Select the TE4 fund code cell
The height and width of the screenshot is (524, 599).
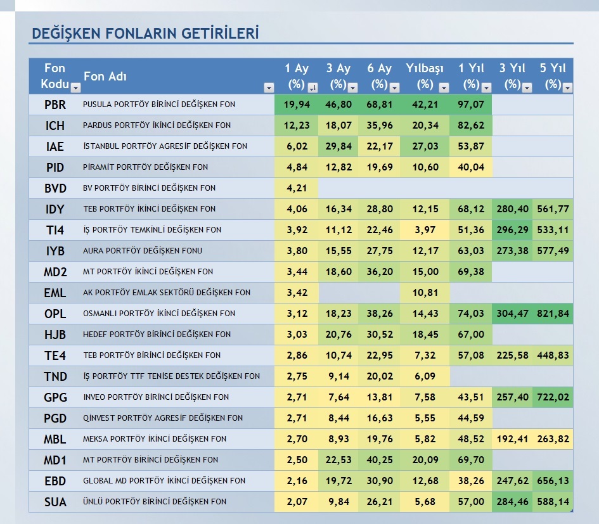(x=55, y=355)
